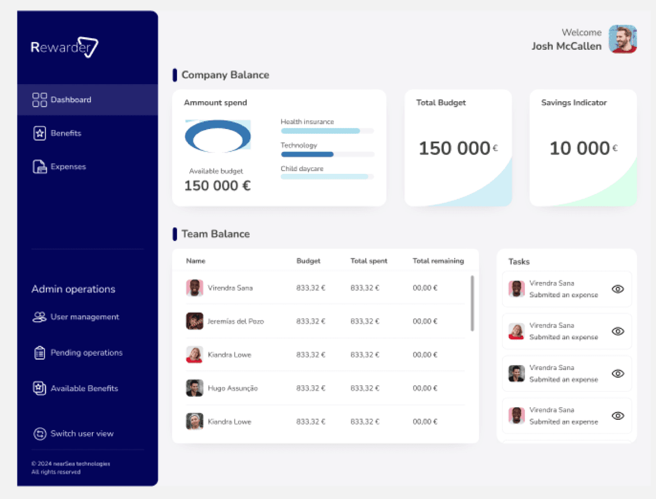
Task: Click the Available Benefits star icon
Action: point(39,389)
